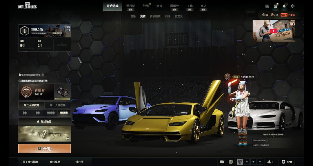Screen dimensions: 313x166
Task: Invite suggested friend [OKW]zcl520zh0617
Action: click(261, 145)
